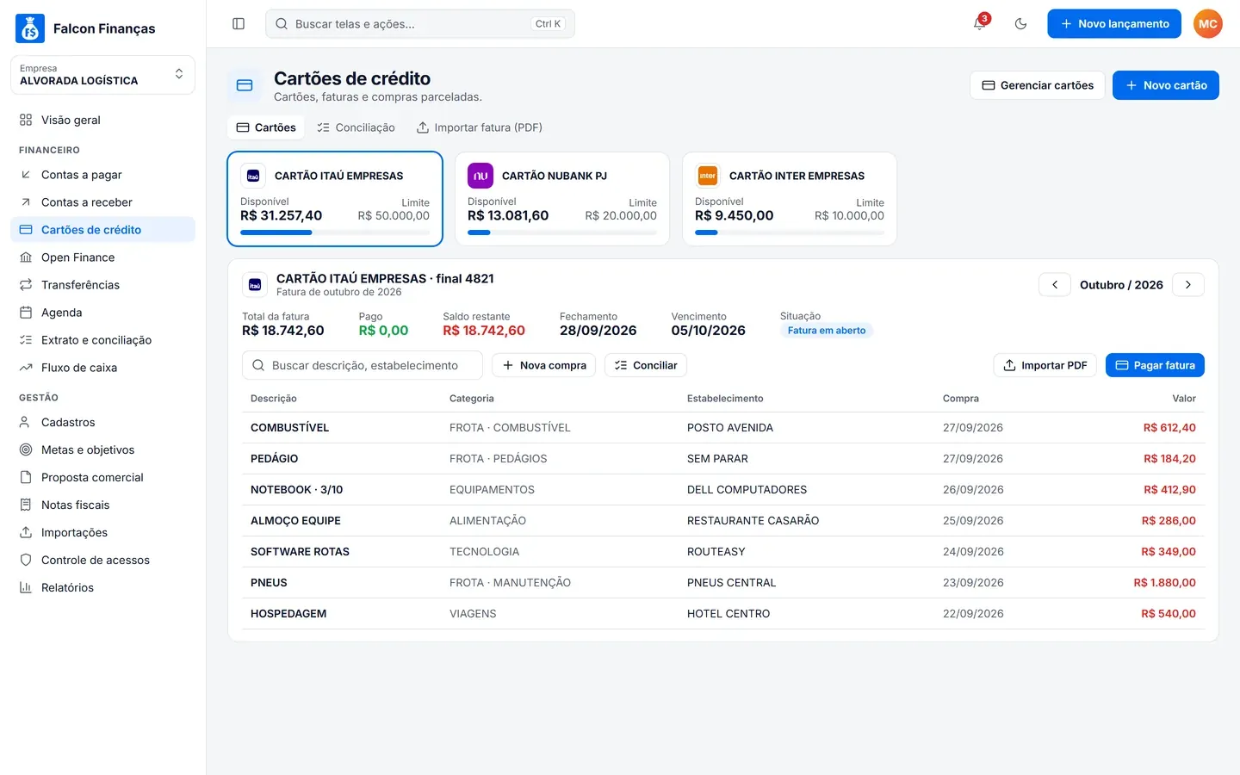This screenshot has width=1240, height=775.
Task: Click Cartão Itaú Empresas usage bar
Action: click(x=335, y=232)
